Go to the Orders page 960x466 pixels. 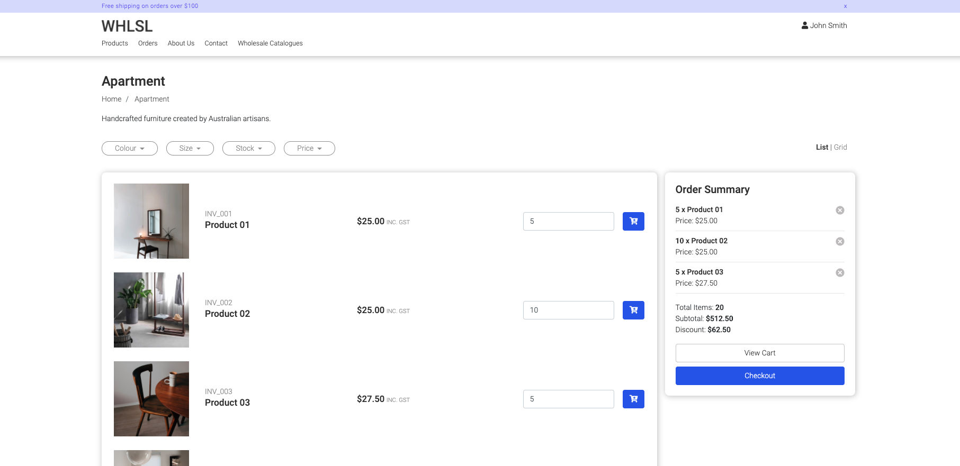tap(148, 43)
